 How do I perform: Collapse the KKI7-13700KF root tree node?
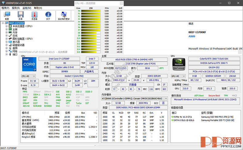3,23
